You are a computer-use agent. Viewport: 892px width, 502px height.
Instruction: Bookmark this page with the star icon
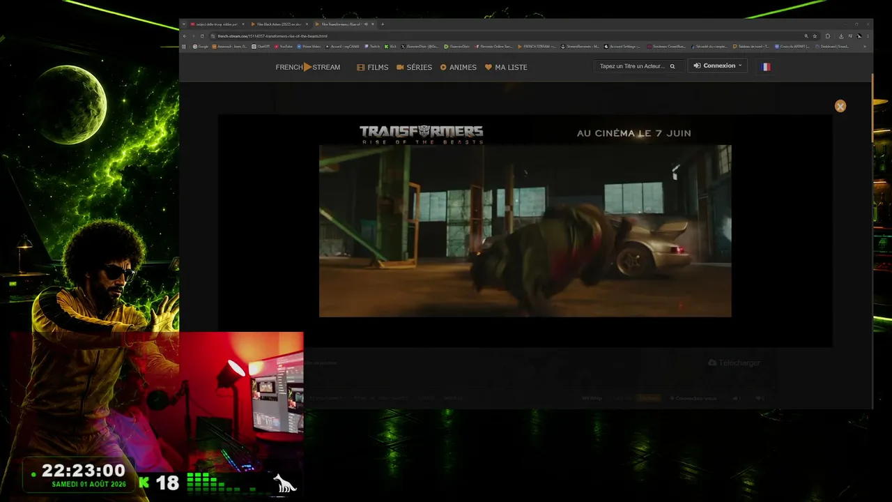tap(815, 36)
